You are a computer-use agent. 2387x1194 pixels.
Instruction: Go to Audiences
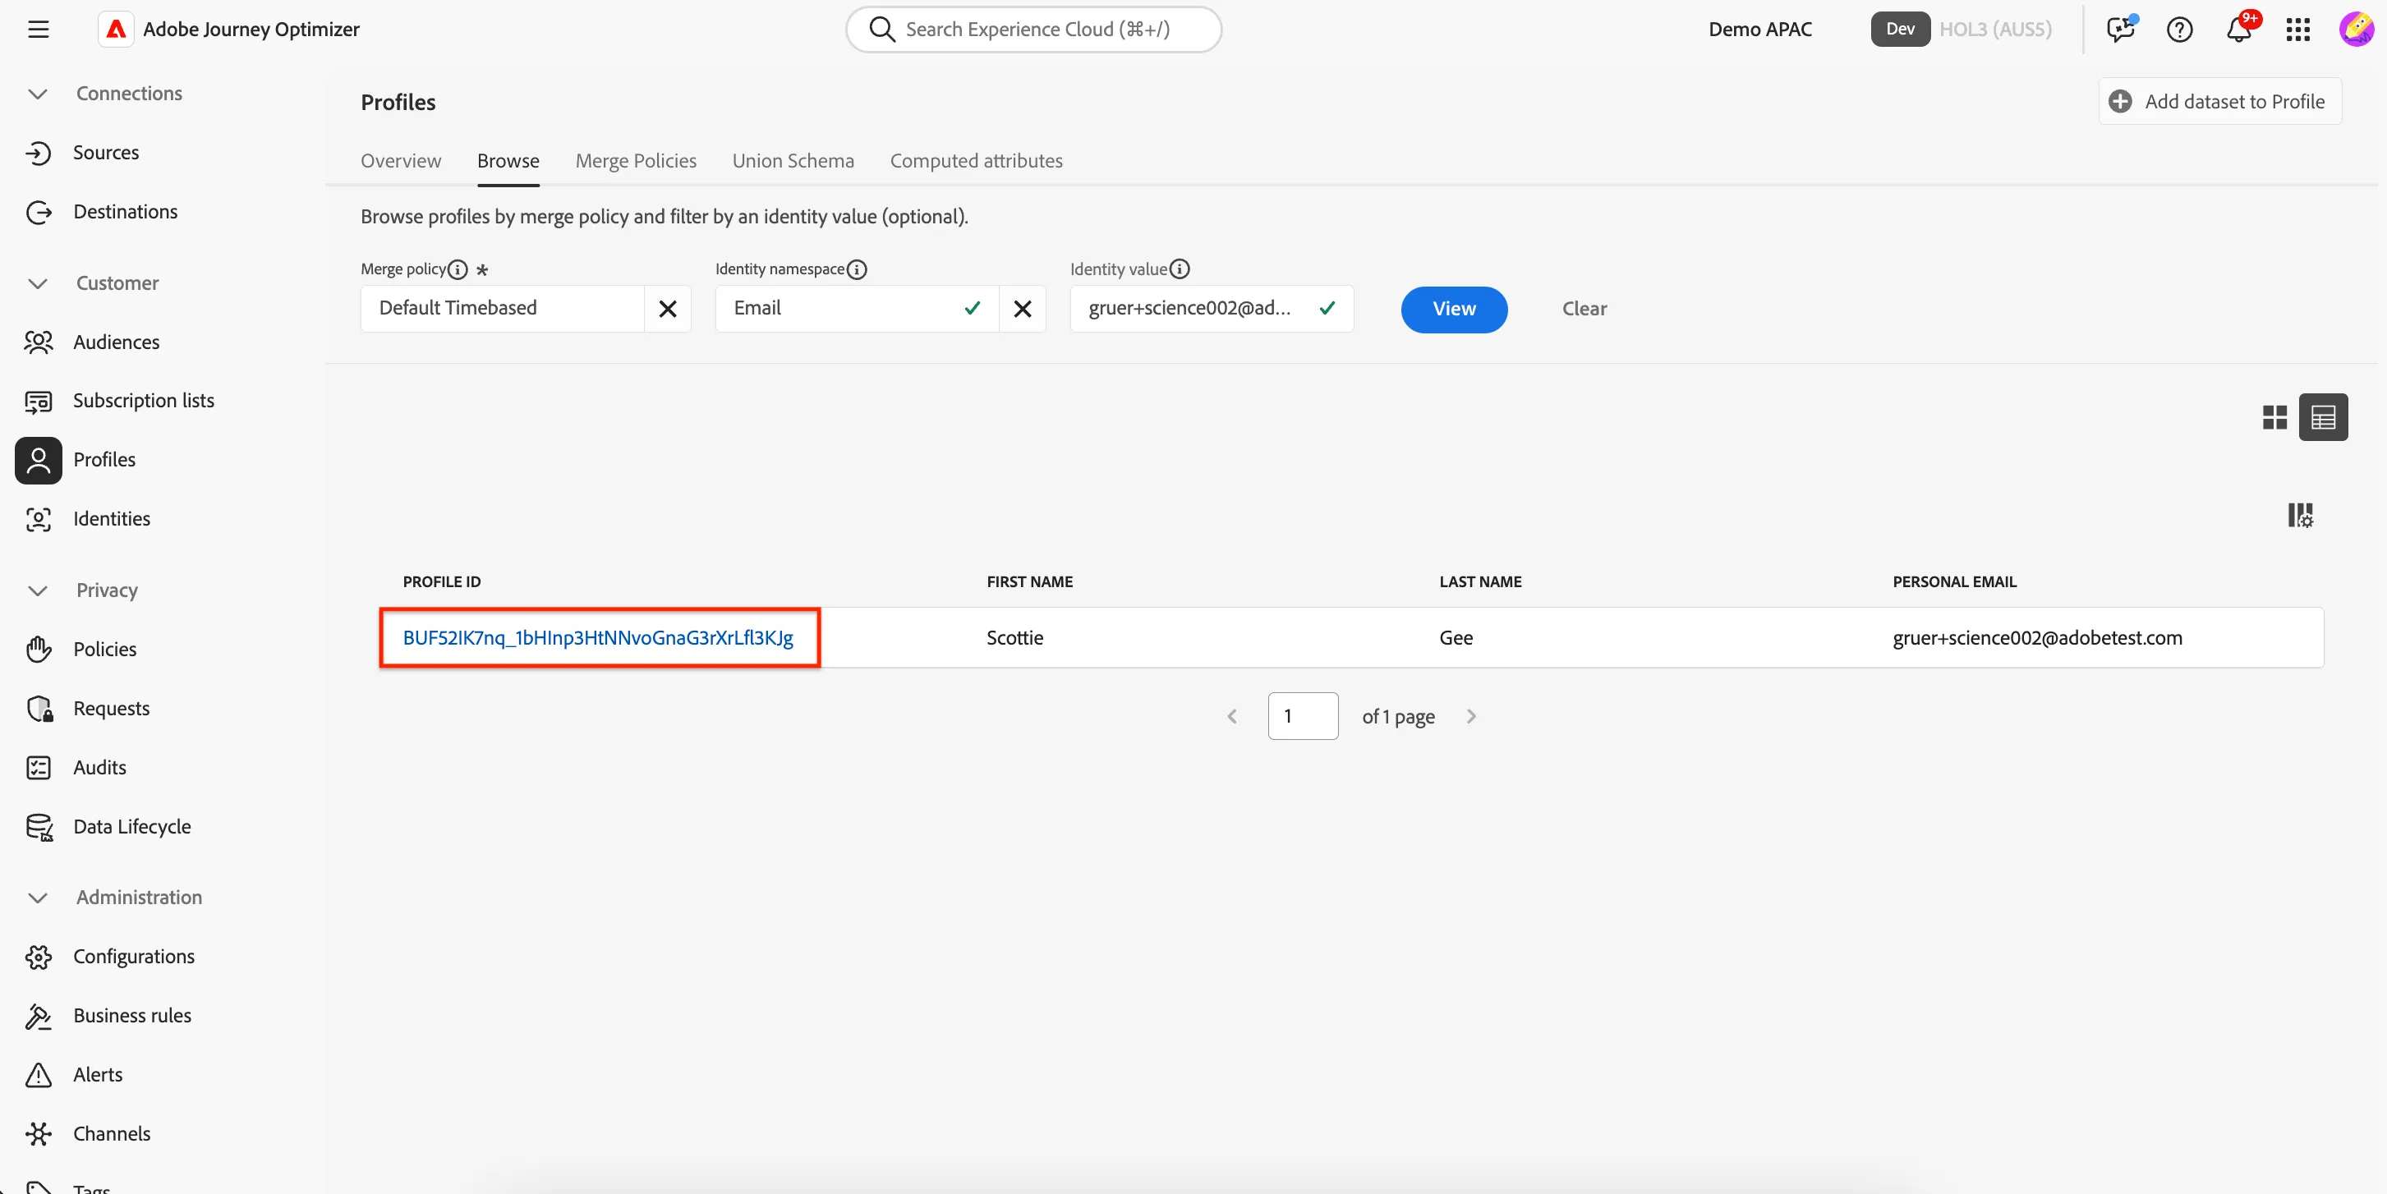tap(116, 342)
